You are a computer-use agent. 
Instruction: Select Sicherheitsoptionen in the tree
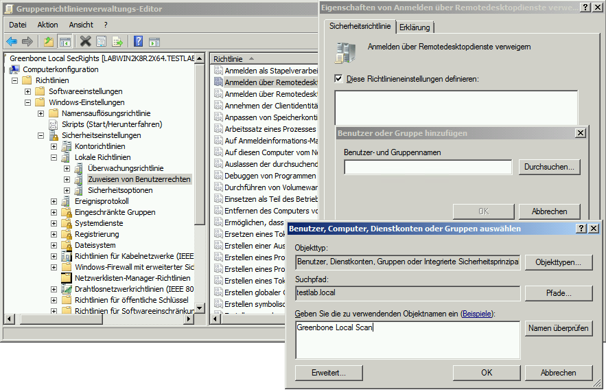[120, 190]
